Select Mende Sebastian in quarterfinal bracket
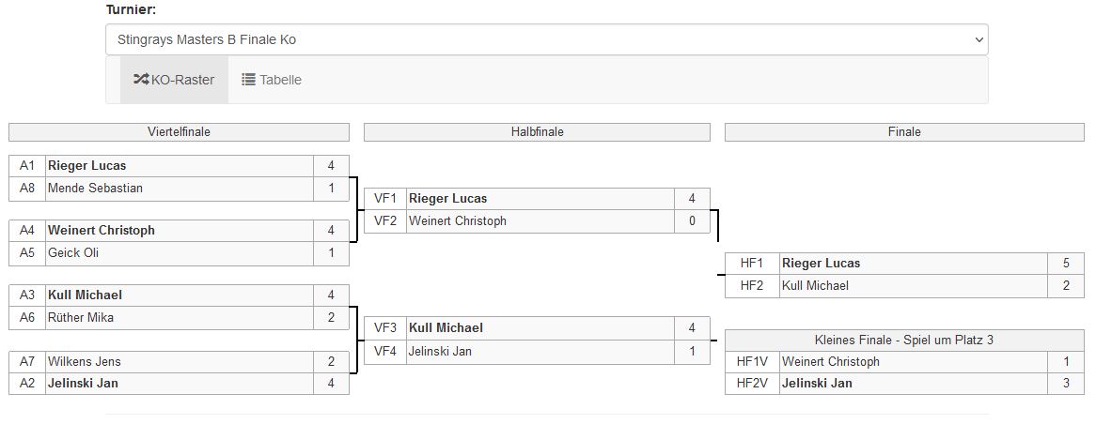 coord(95,189)
